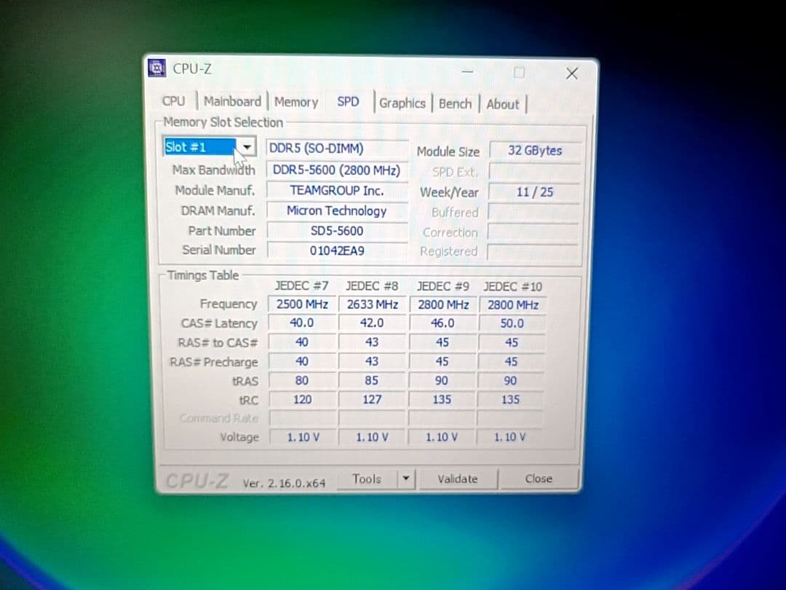Select the TEAMGROUP Inc. module manufacturer field
The height and width of the screenshot is (590, 786).
click(x=336, y=190)
